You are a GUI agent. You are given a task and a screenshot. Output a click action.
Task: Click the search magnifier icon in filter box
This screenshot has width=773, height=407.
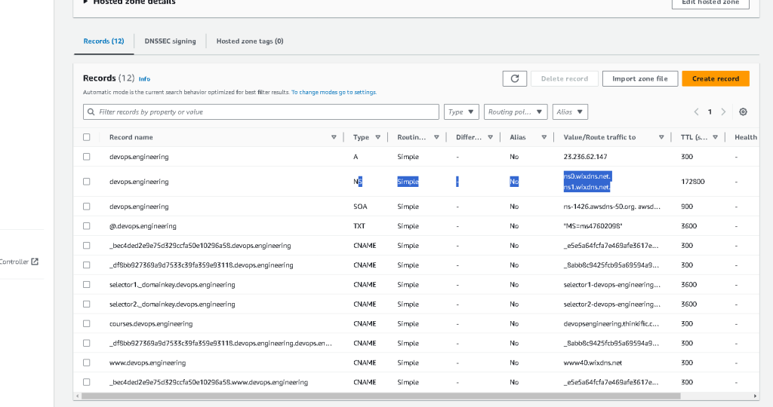(x=91, y=112)
